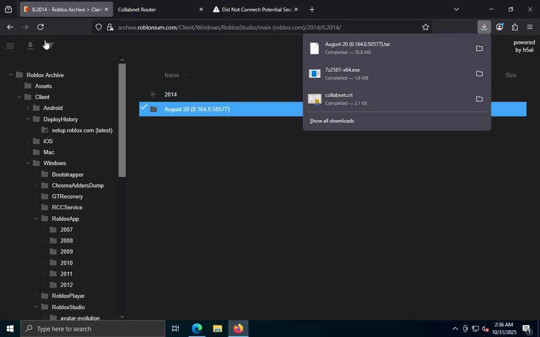Open the Windows Start menu

pyautogui.click(x=10, y=329)
